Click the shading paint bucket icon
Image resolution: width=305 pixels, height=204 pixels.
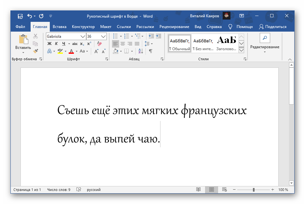[x=116, y=51]
